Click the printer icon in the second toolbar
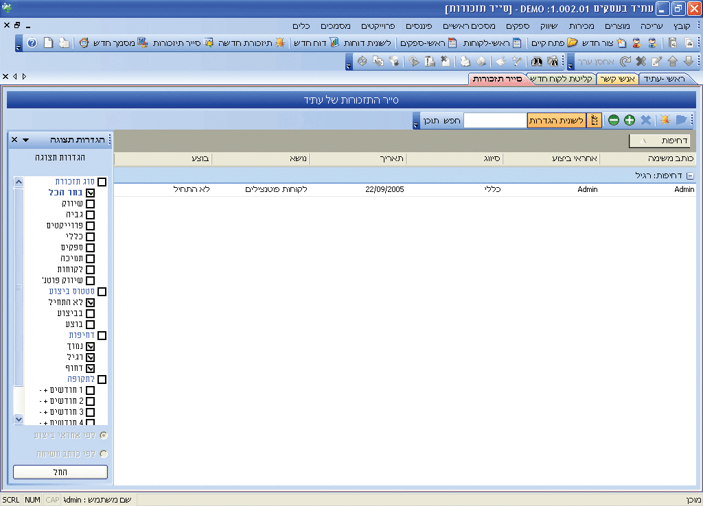This screenshot has height=506, width=703. tap(465, 61)
